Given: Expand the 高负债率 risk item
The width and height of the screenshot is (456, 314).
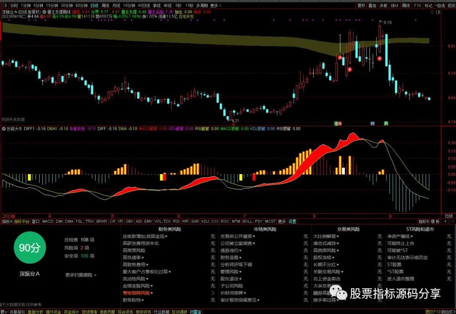Looking at the screenshot, I should 133,257.
